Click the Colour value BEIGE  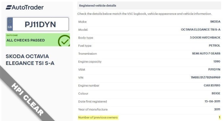point(216,93)
